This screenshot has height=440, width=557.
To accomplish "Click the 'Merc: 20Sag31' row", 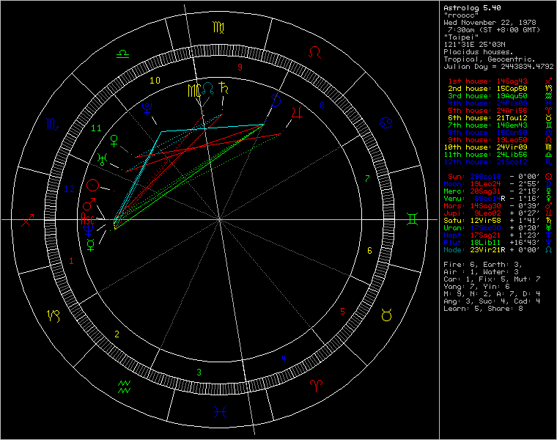I will tap(498, 191).
